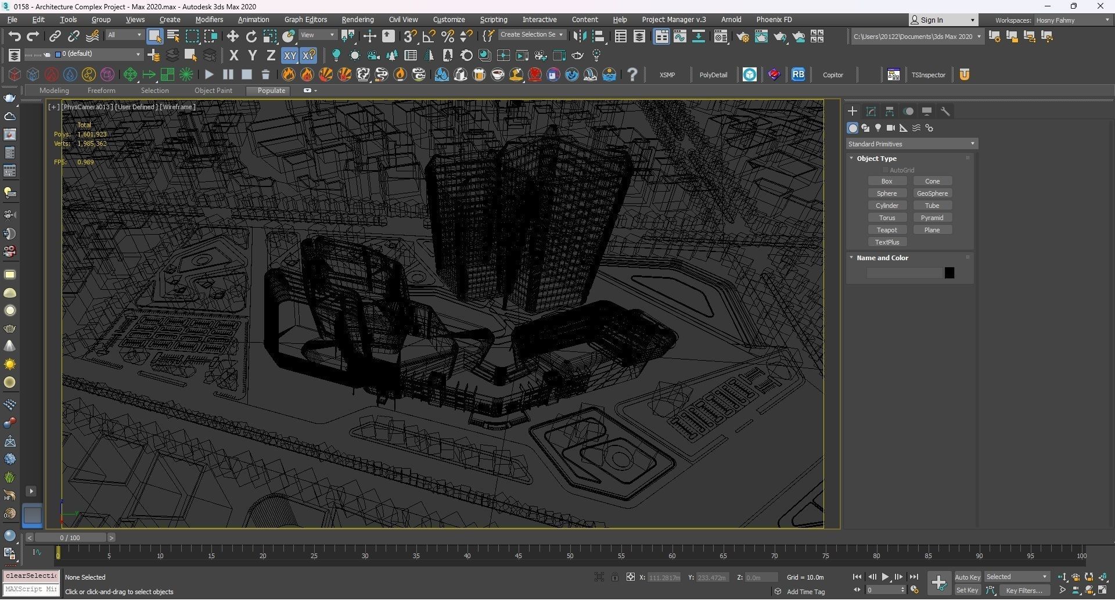The height and width of the screenshot is (604, 1115).
Task: Click the Key Filters button
Action: 1024,591
